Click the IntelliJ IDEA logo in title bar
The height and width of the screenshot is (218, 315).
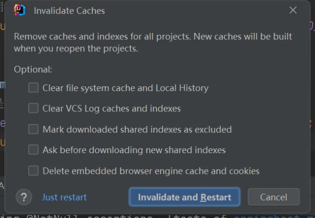point(19,10)
